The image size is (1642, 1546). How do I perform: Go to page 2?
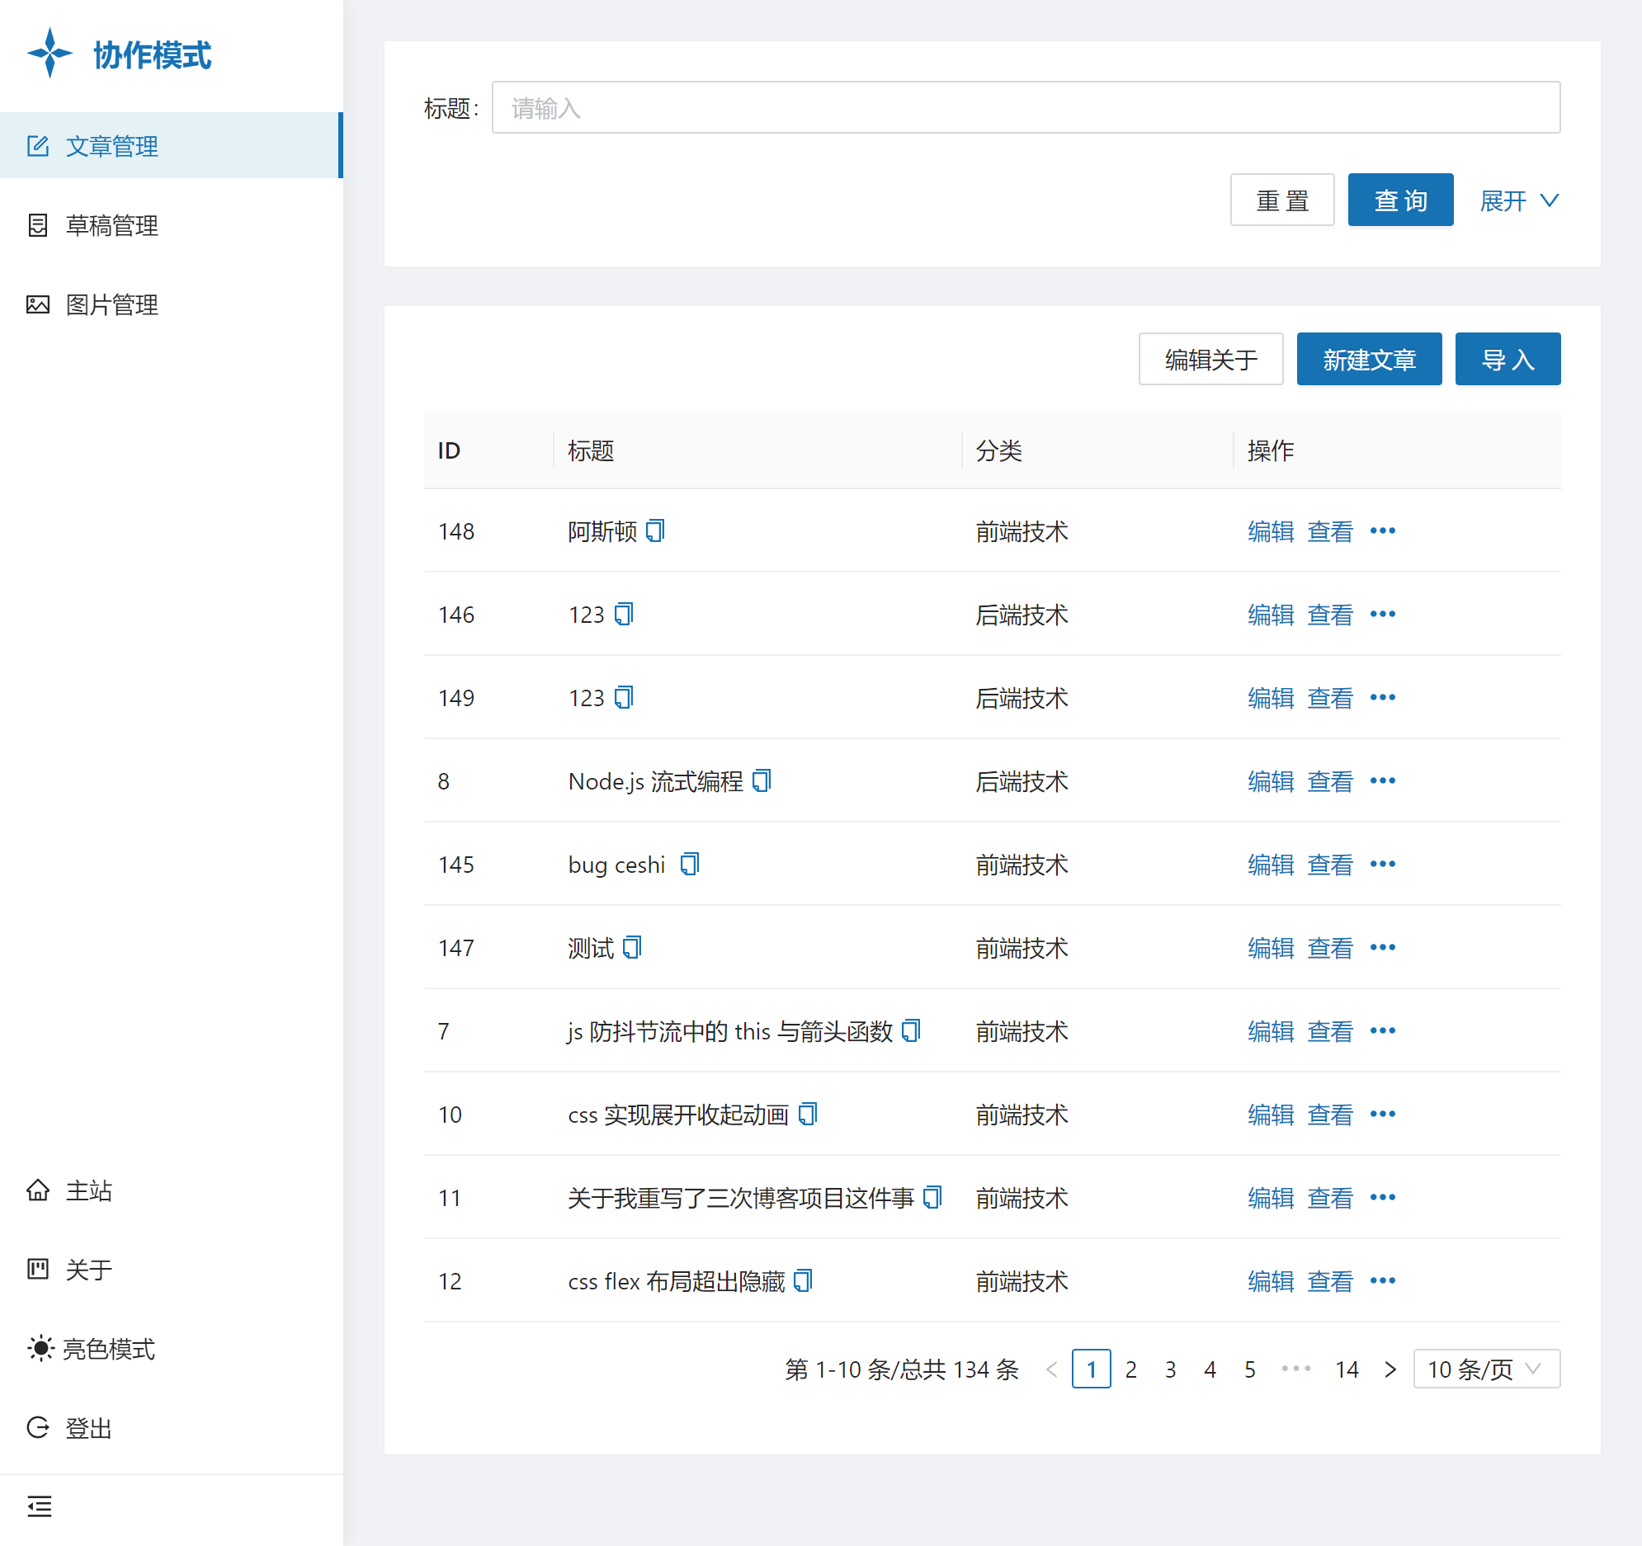pyautogui.click(x=1130, y=1369)
